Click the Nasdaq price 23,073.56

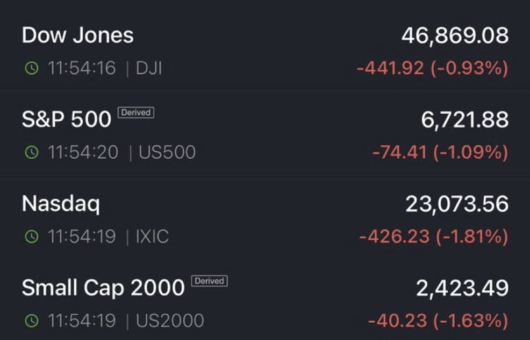456,204
